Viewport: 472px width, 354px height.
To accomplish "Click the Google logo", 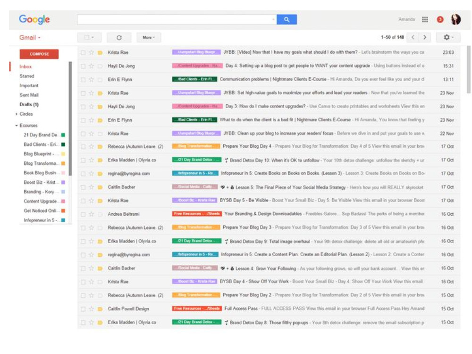I will pos(34,19).
